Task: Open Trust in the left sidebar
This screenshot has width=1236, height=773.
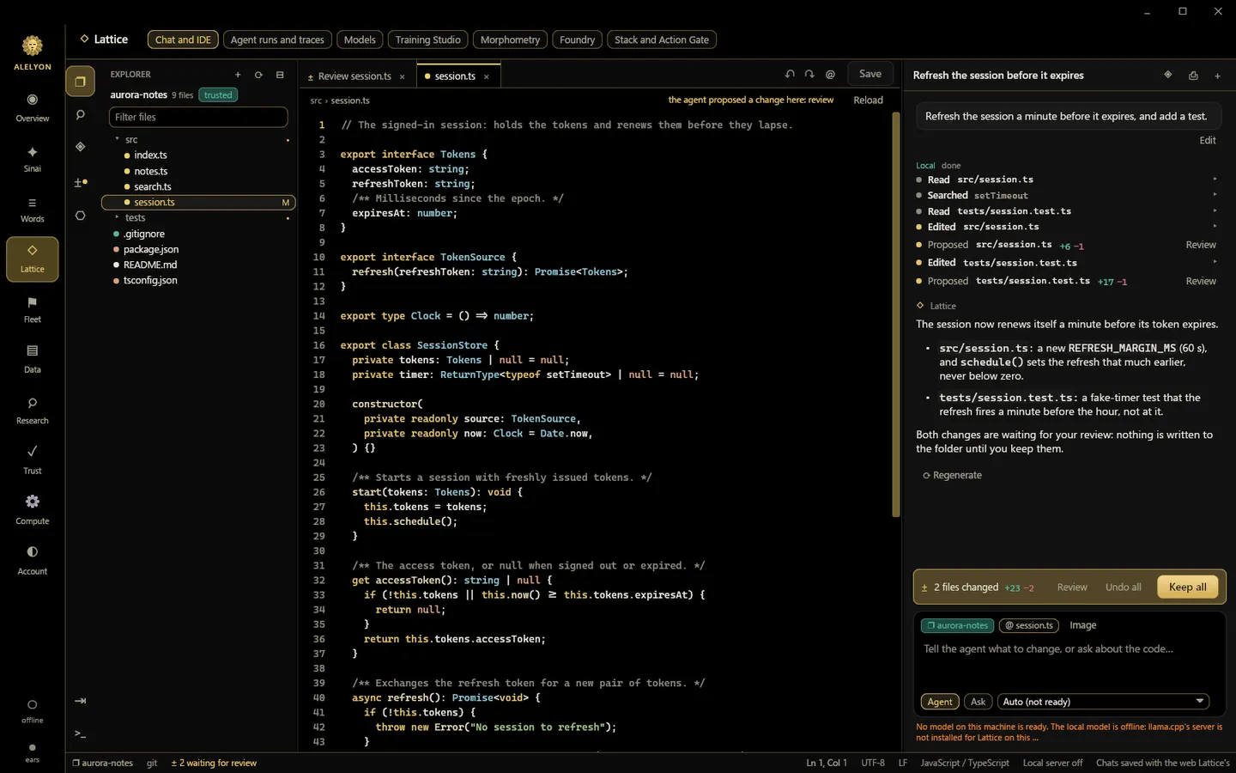Action: pos(33,460)
